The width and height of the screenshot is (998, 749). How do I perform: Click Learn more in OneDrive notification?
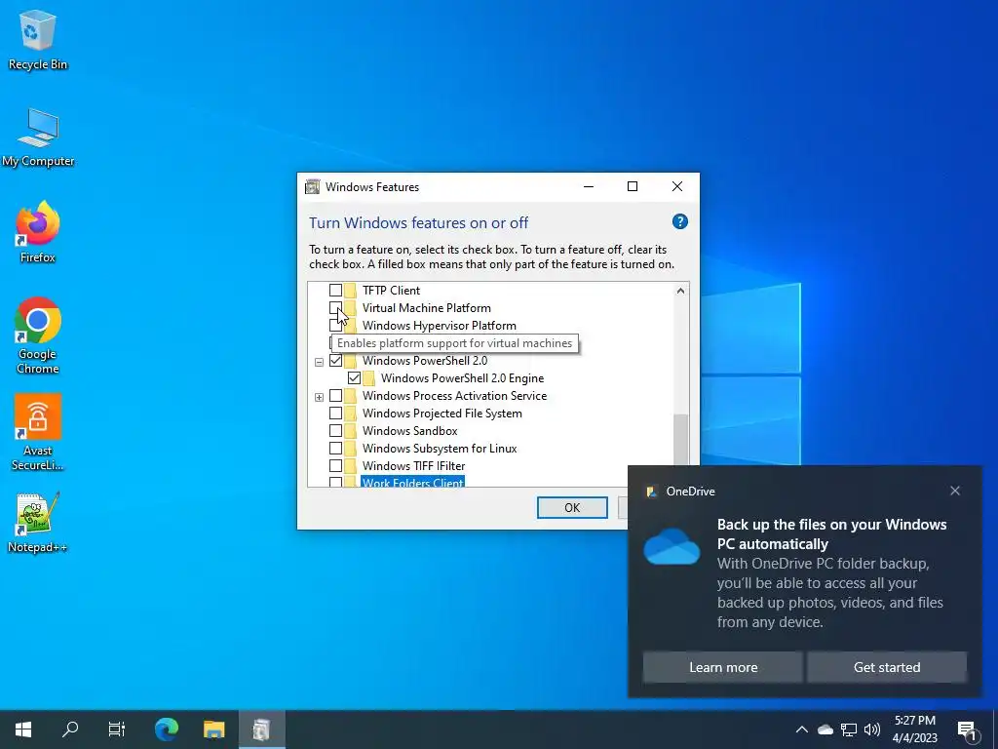coord(723,667)
